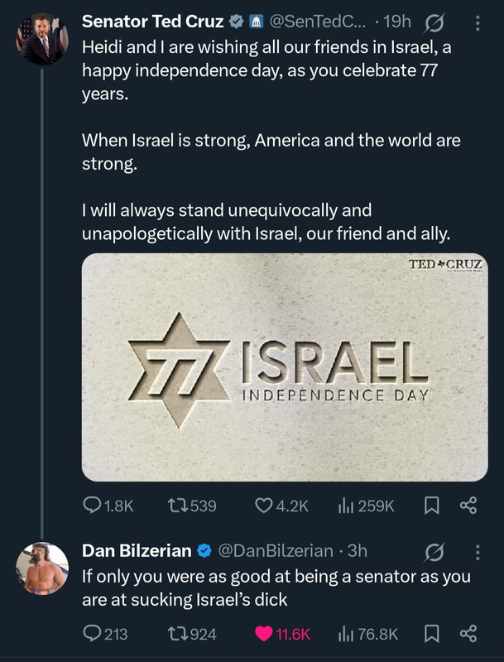
Task: Reply to Dan Bilzerian's comment
Action: (105, 634)
